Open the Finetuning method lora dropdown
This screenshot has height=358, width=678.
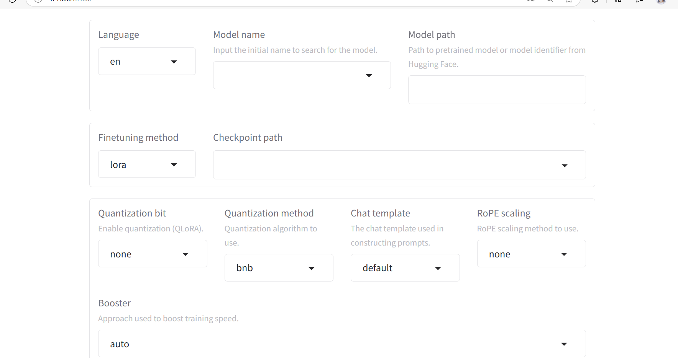point(146,164)
